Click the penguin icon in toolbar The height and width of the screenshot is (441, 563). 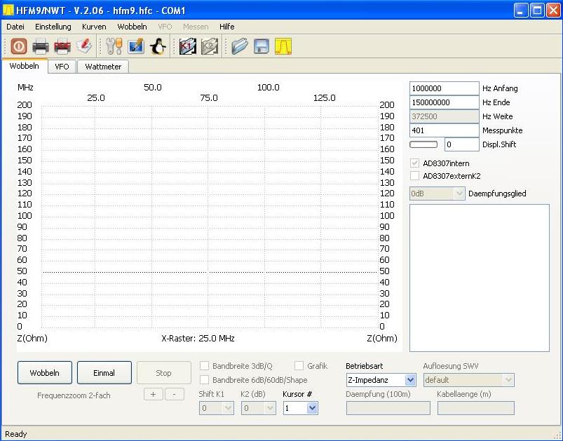coord(158,46)
